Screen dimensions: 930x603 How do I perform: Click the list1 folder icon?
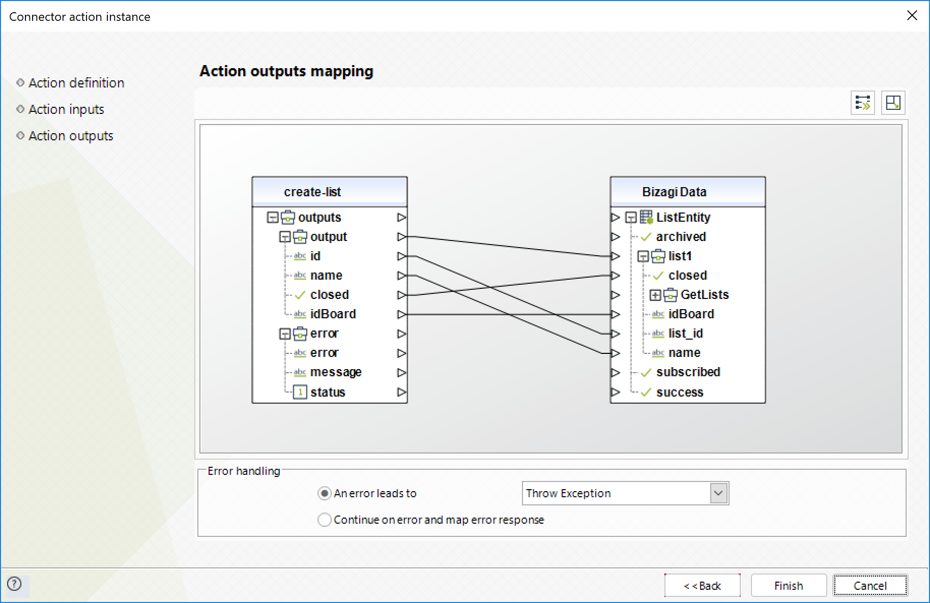[x=658, y=256]
